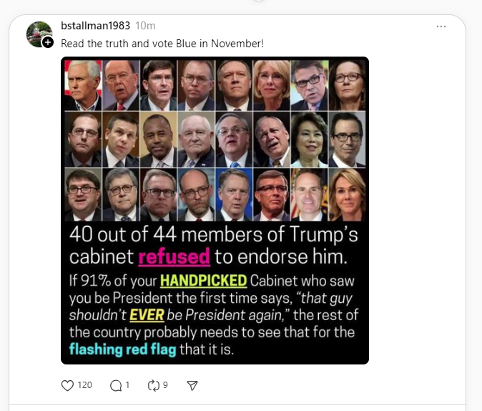The width and height of the screenshot is (482, 411).
Task: Click the bstallman1983 username link
Action: click(95, 26)
